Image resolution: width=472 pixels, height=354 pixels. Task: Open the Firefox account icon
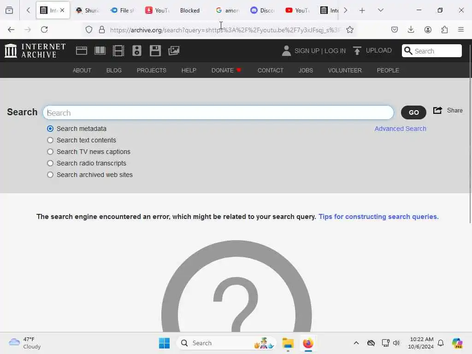pyautogui.click(x=428, y=29)
